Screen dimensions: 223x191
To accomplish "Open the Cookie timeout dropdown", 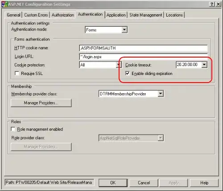I will [204, 65].
